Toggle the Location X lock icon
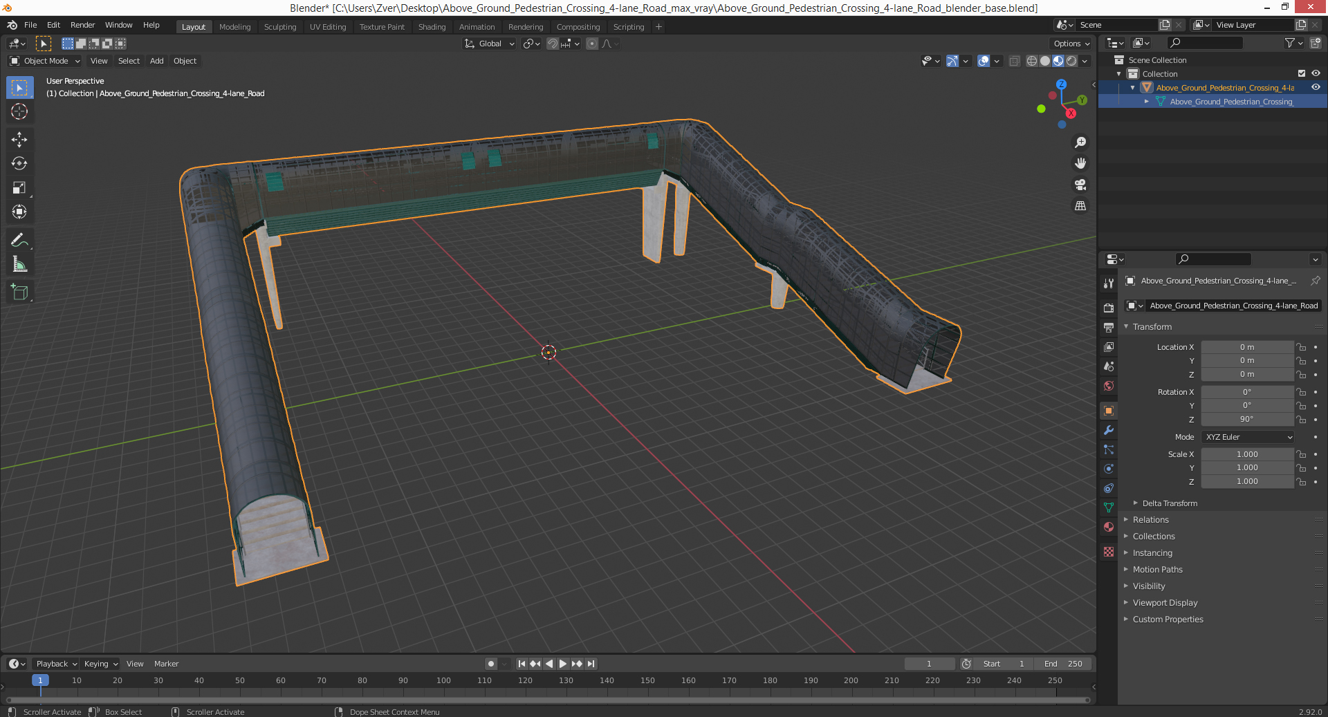 pyautogui.click(x=1301, y=347)
